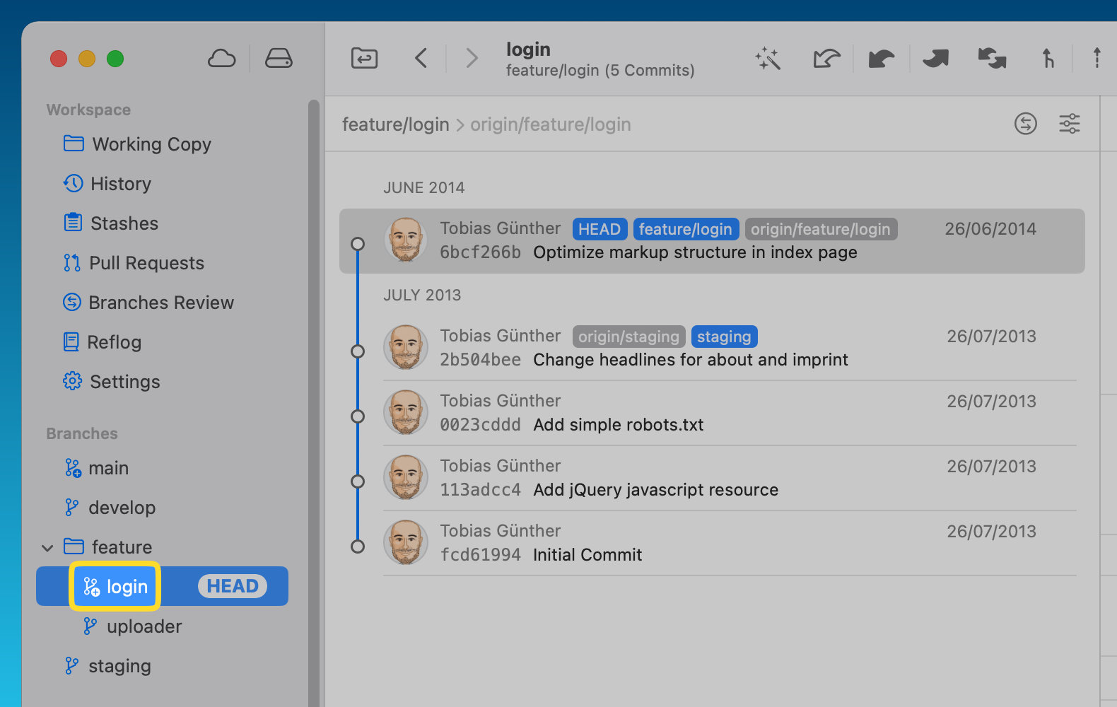Click the Push arrow icon
This screenshot has height=707, width=1117.
(936, 59)
